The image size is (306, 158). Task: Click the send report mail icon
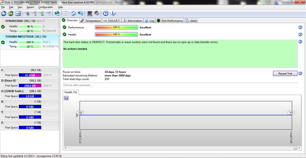coord(74,13)
